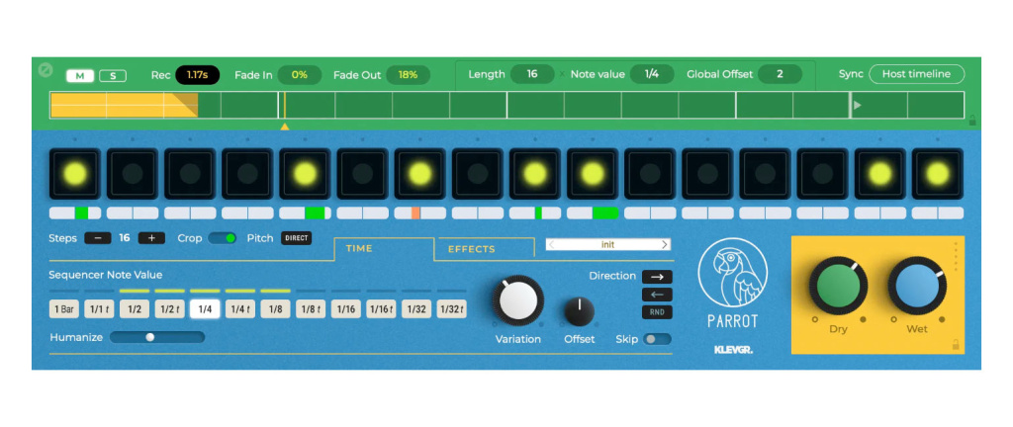Click the Humanize slider handle

[x=150, y=337]
